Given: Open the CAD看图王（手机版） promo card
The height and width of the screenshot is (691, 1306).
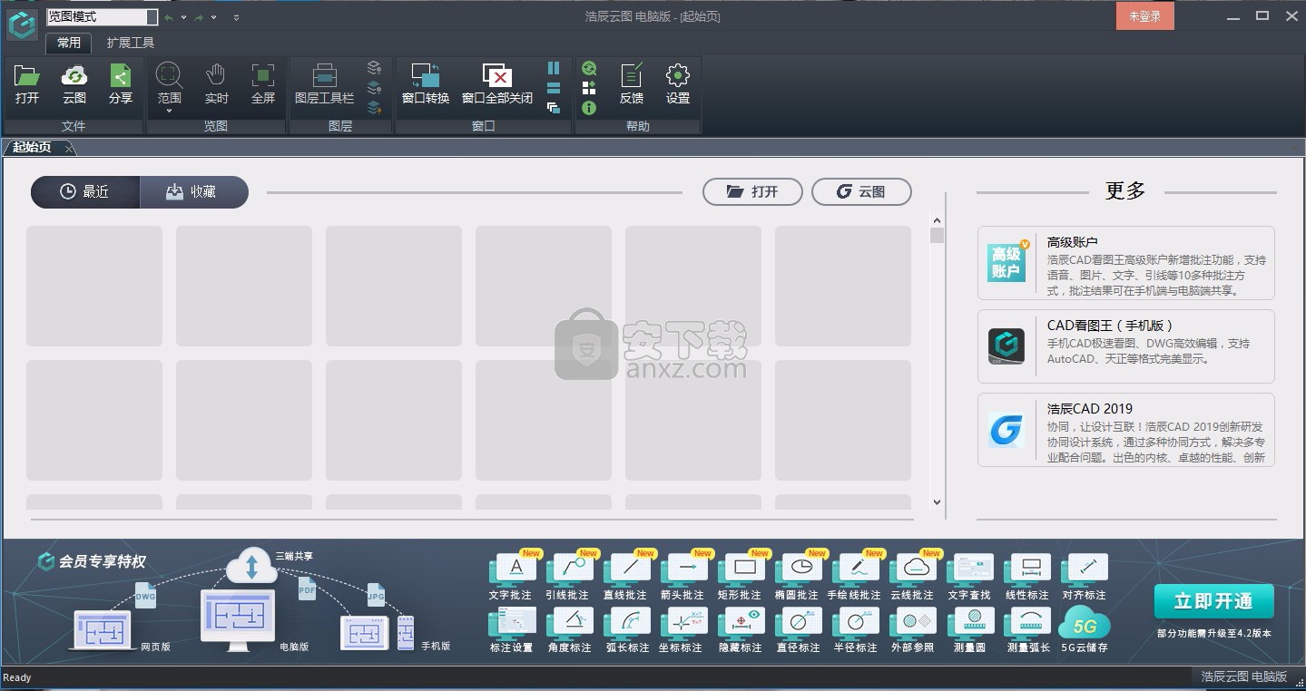Looking at the screenshot, I should click(1125, 346).
